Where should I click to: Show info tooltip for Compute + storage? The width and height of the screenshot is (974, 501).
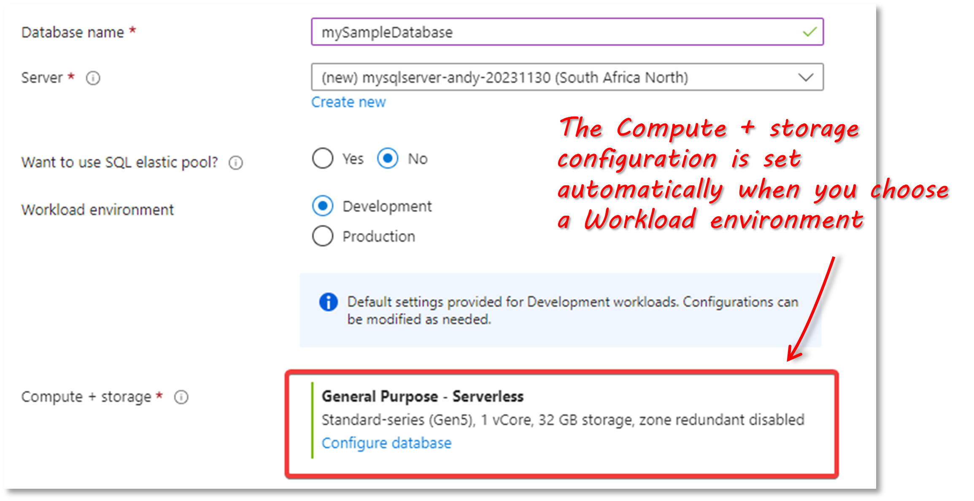point(181,397)
